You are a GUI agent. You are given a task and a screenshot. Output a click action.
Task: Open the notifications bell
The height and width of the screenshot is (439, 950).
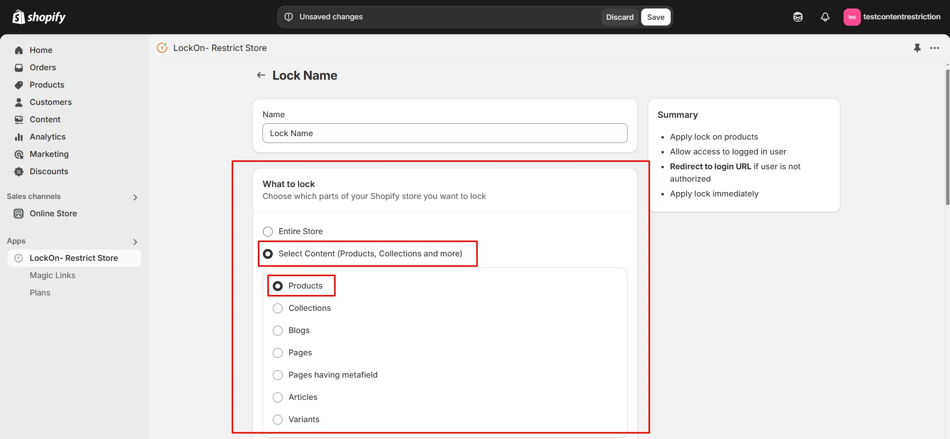point(825,17)
